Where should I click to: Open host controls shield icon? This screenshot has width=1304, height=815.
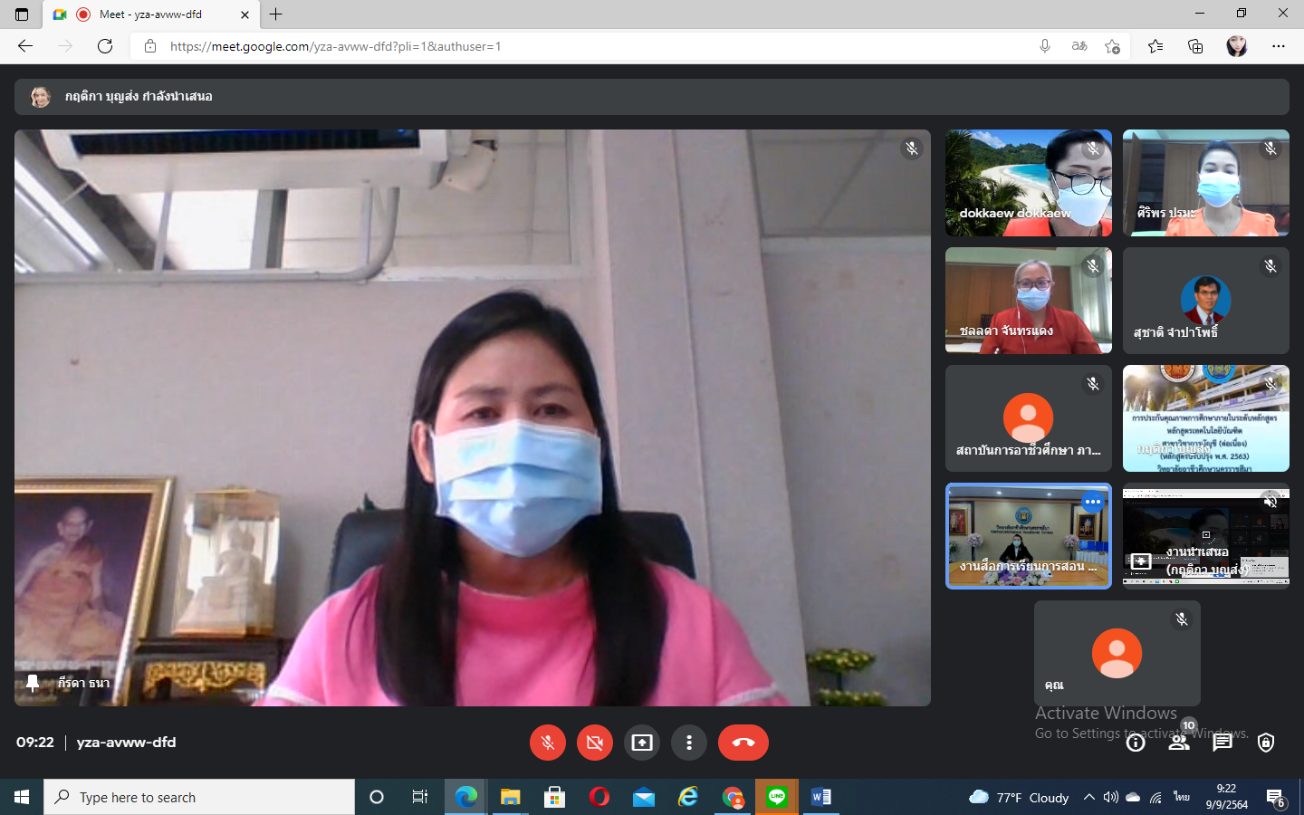coord(1266,743)
